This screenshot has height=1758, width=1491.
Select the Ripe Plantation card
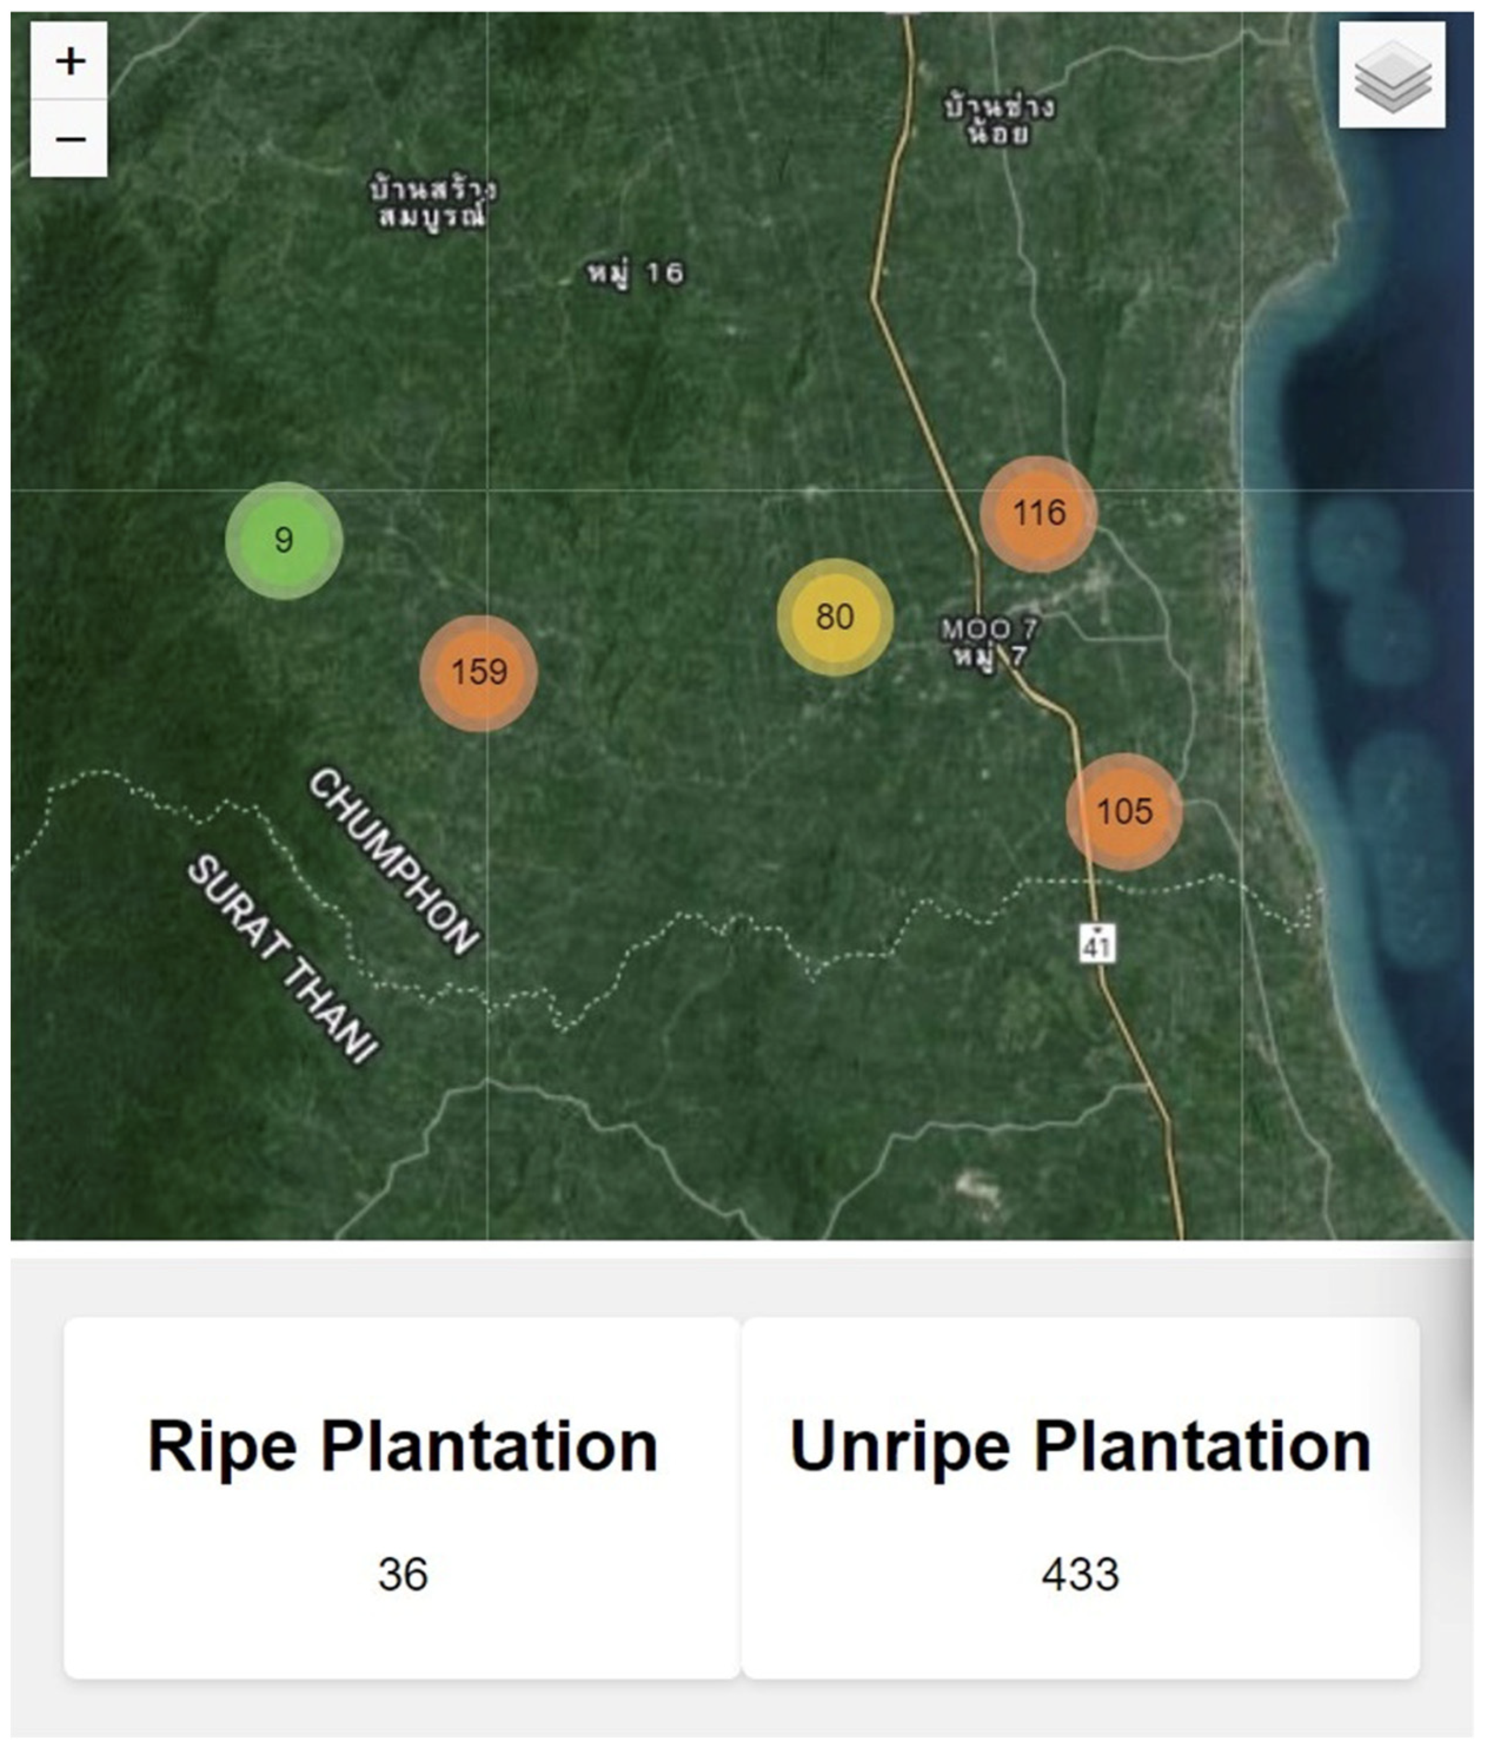(x=403, y=1496)
